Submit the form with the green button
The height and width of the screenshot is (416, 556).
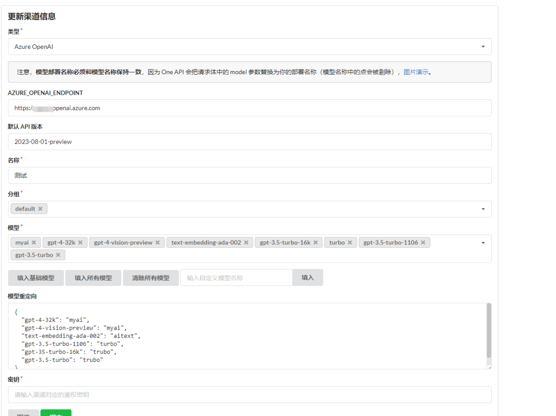coord(56,413)
